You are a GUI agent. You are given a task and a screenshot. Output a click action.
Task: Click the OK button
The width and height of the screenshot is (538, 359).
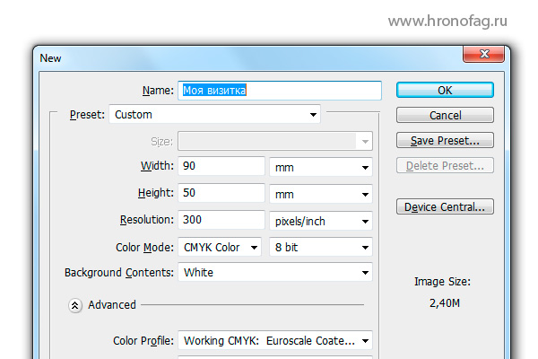(x=445, y=90)
